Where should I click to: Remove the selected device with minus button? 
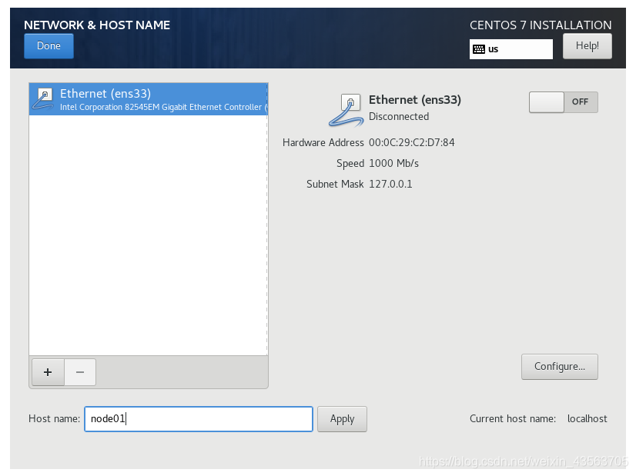(80, 372)
